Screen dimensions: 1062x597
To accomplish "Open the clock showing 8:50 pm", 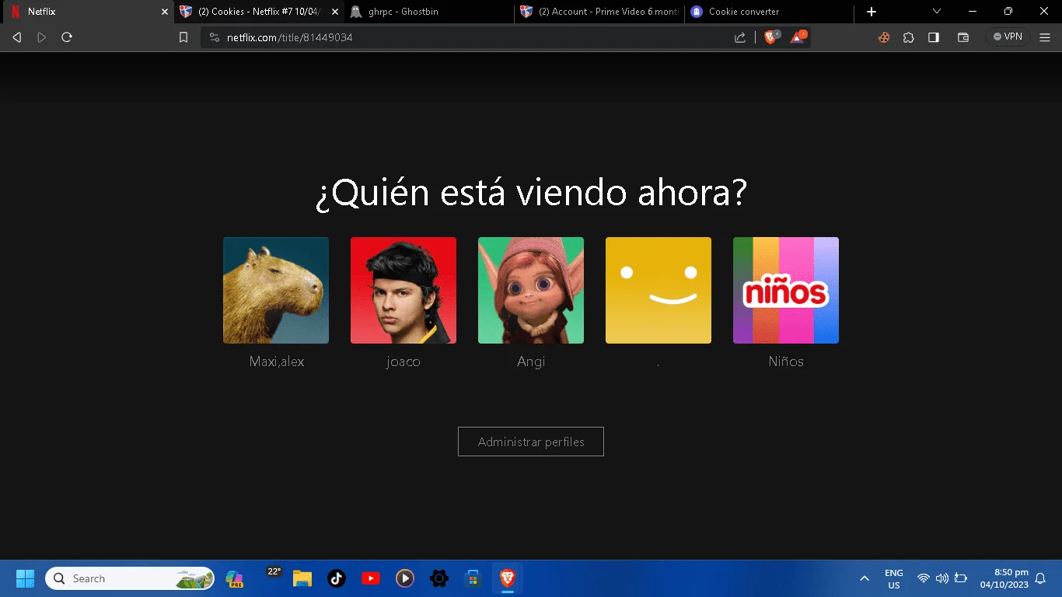I will [1004, 578].
